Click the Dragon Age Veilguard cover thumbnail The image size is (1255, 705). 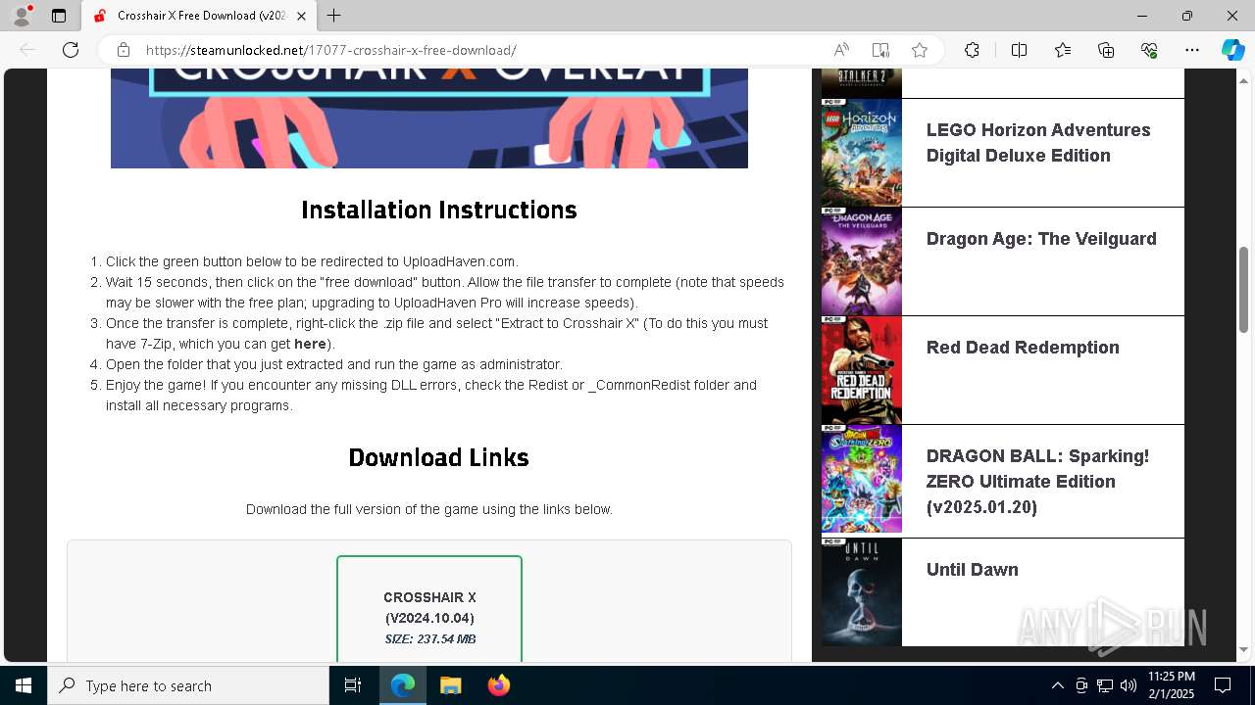(862, 261)
